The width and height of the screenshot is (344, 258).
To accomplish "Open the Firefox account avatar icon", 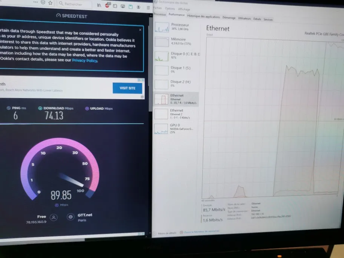I will click(x=138, y=7).
